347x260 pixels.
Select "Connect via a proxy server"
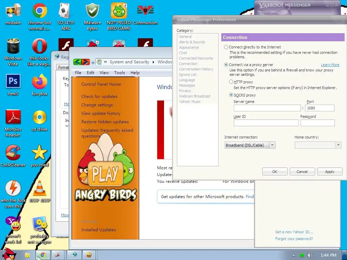pyautogui.click(x=226, y=65)
